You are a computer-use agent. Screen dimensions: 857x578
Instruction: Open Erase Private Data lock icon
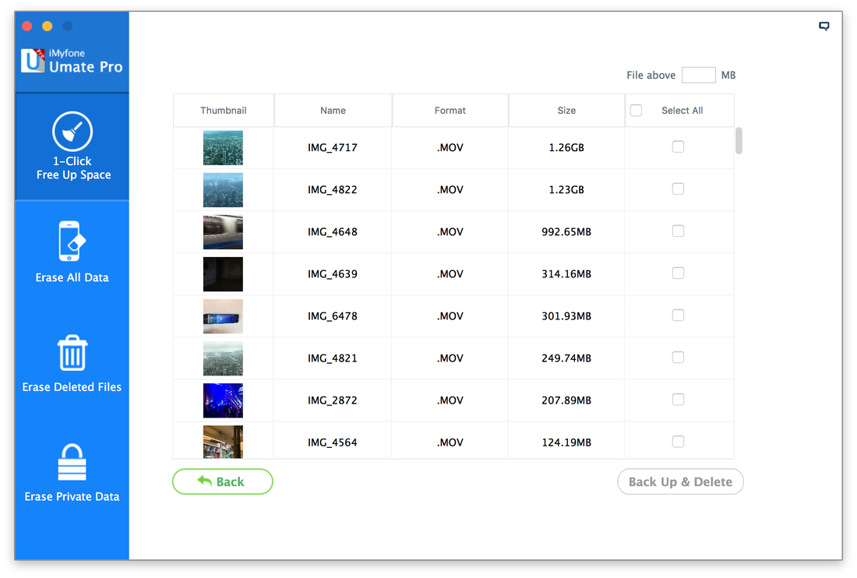click(x=72, y=462)
